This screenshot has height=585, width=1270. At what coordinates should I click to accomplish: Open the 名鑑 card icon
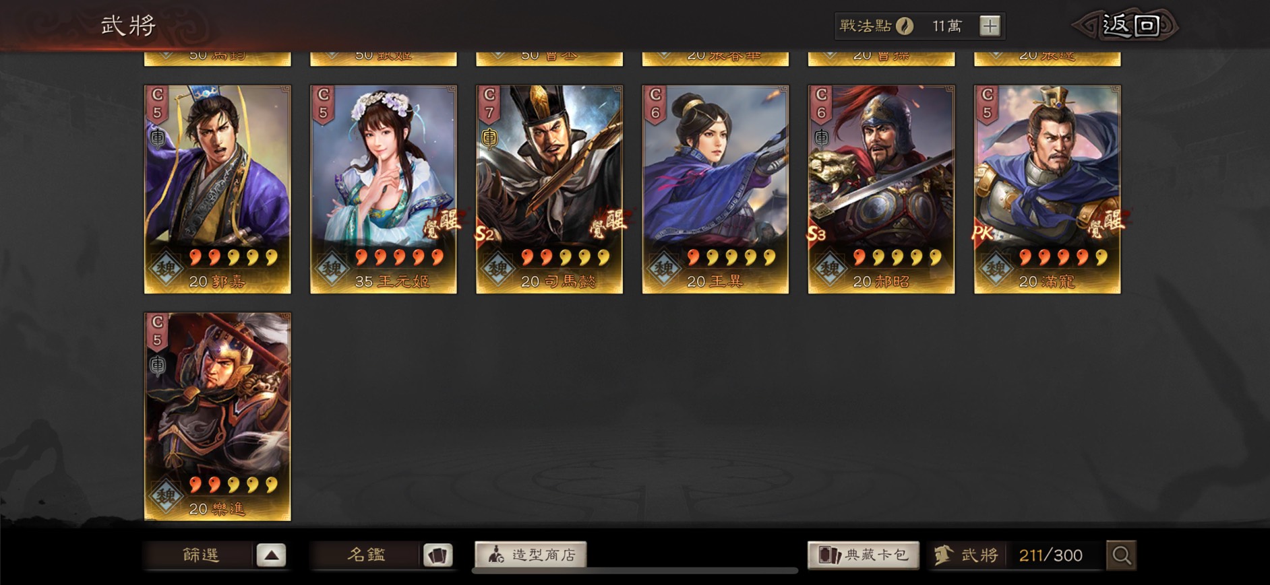(437, 555)
